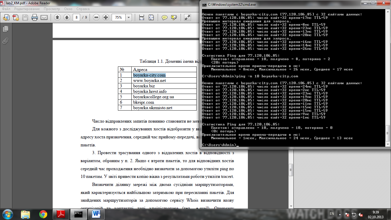Switch to cmd taskbar button
Image resolution: width=391 pixels, height=220 pixels.
pyautogui.click(x=79, y=214)
